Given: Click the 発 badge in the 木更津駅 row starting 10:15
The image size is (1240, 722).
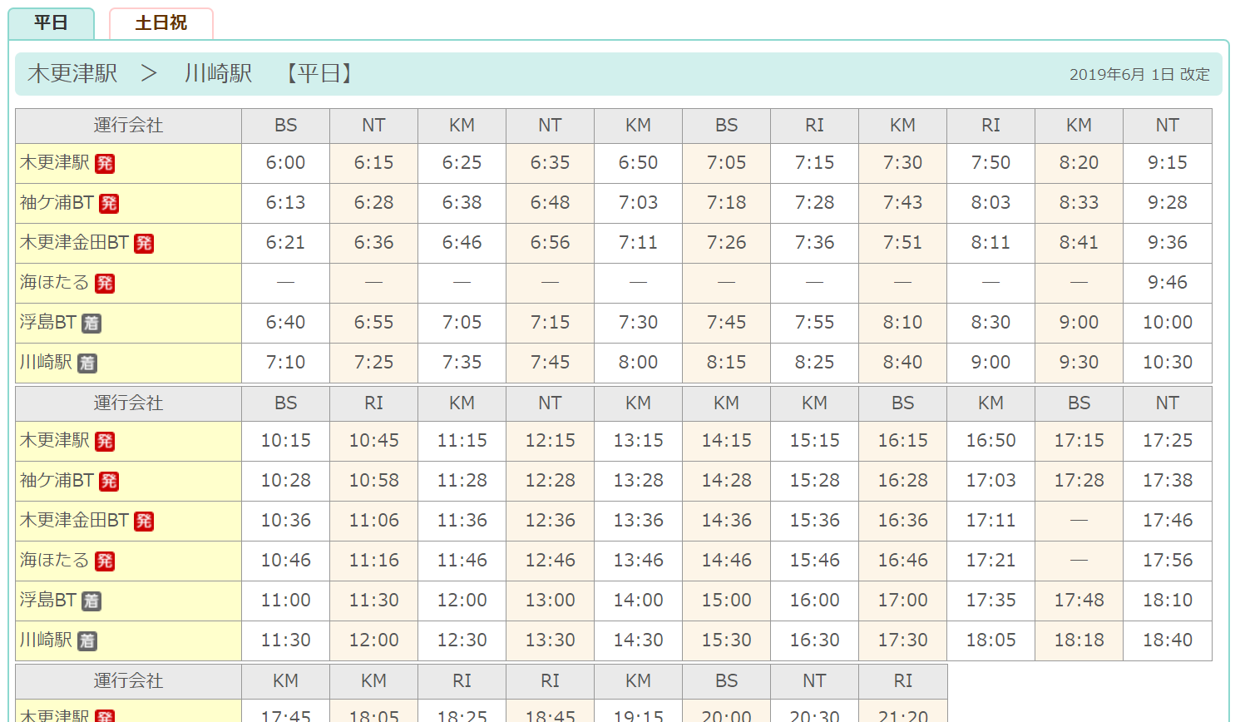Looking at the screenshot, I should (105, 442).
